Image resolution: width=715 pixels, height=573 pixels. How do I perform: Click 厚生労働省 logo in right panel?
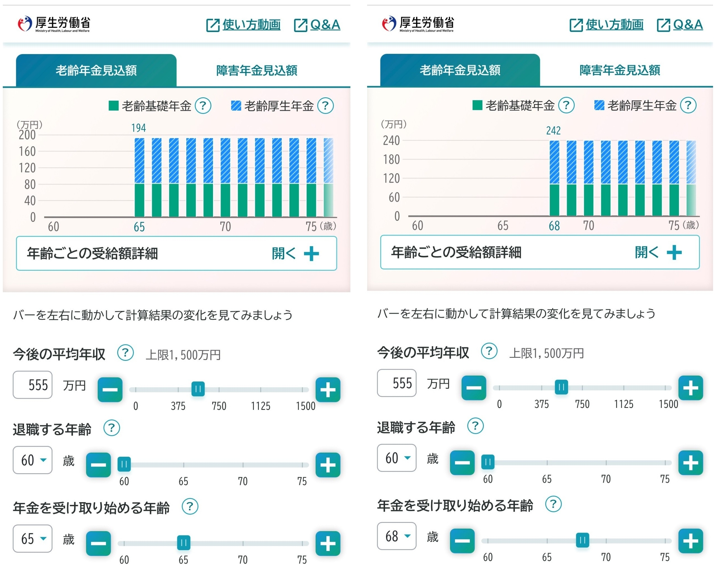pyautogui.click(x=418, y=24)
